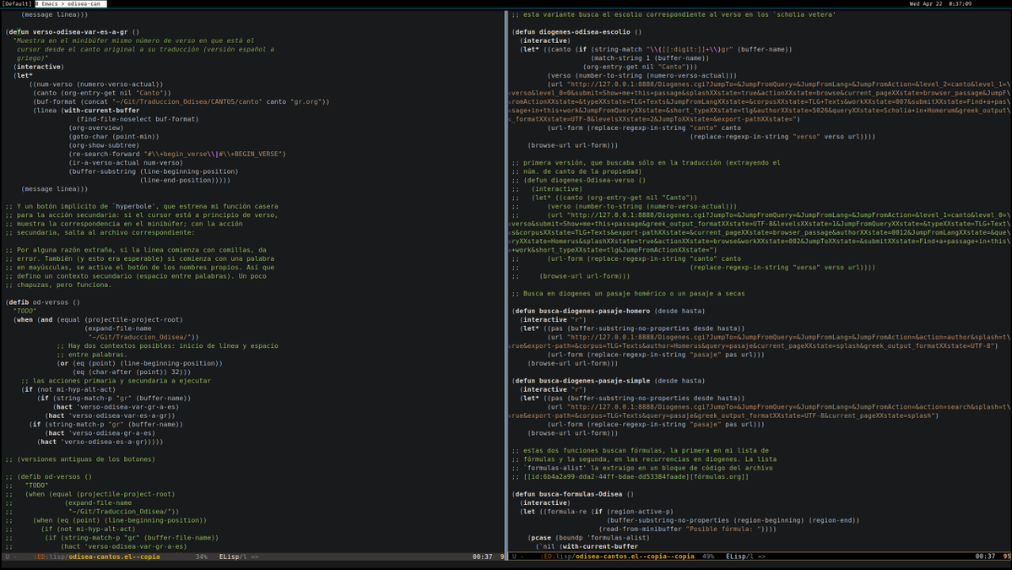
Task: Click ELisp major mode in right mode line
Action: click(x=736, y=556)
